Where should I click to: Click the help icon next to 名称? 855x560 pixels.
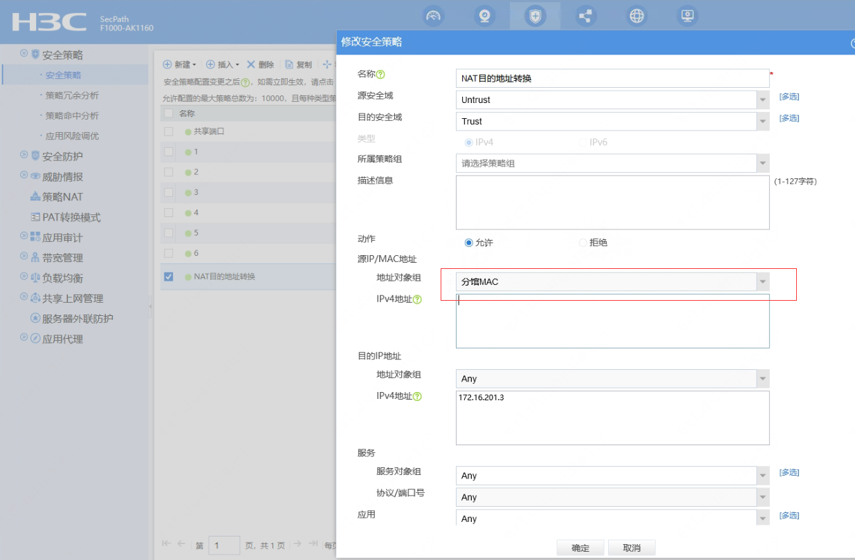click(380, 75)
